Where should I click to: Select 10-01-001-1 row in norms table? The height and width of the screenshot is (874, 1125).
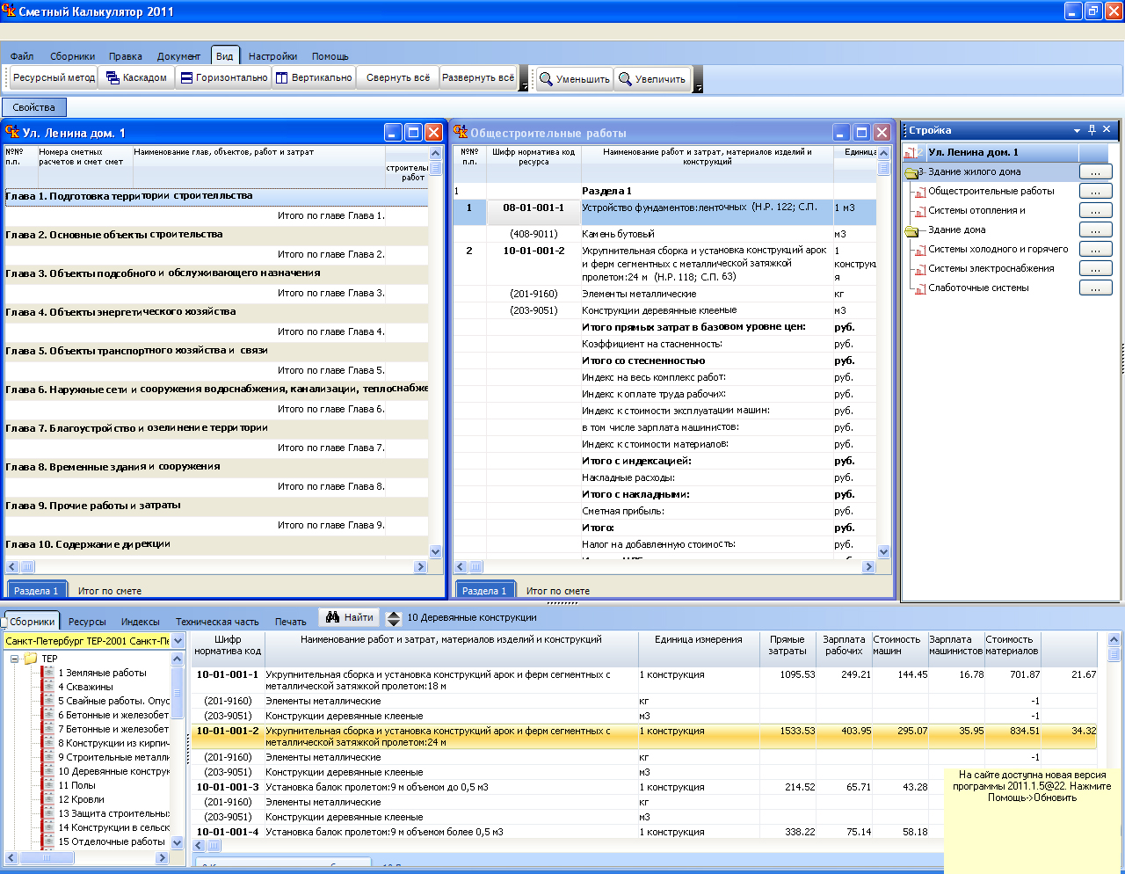click(x=643, y=681)
